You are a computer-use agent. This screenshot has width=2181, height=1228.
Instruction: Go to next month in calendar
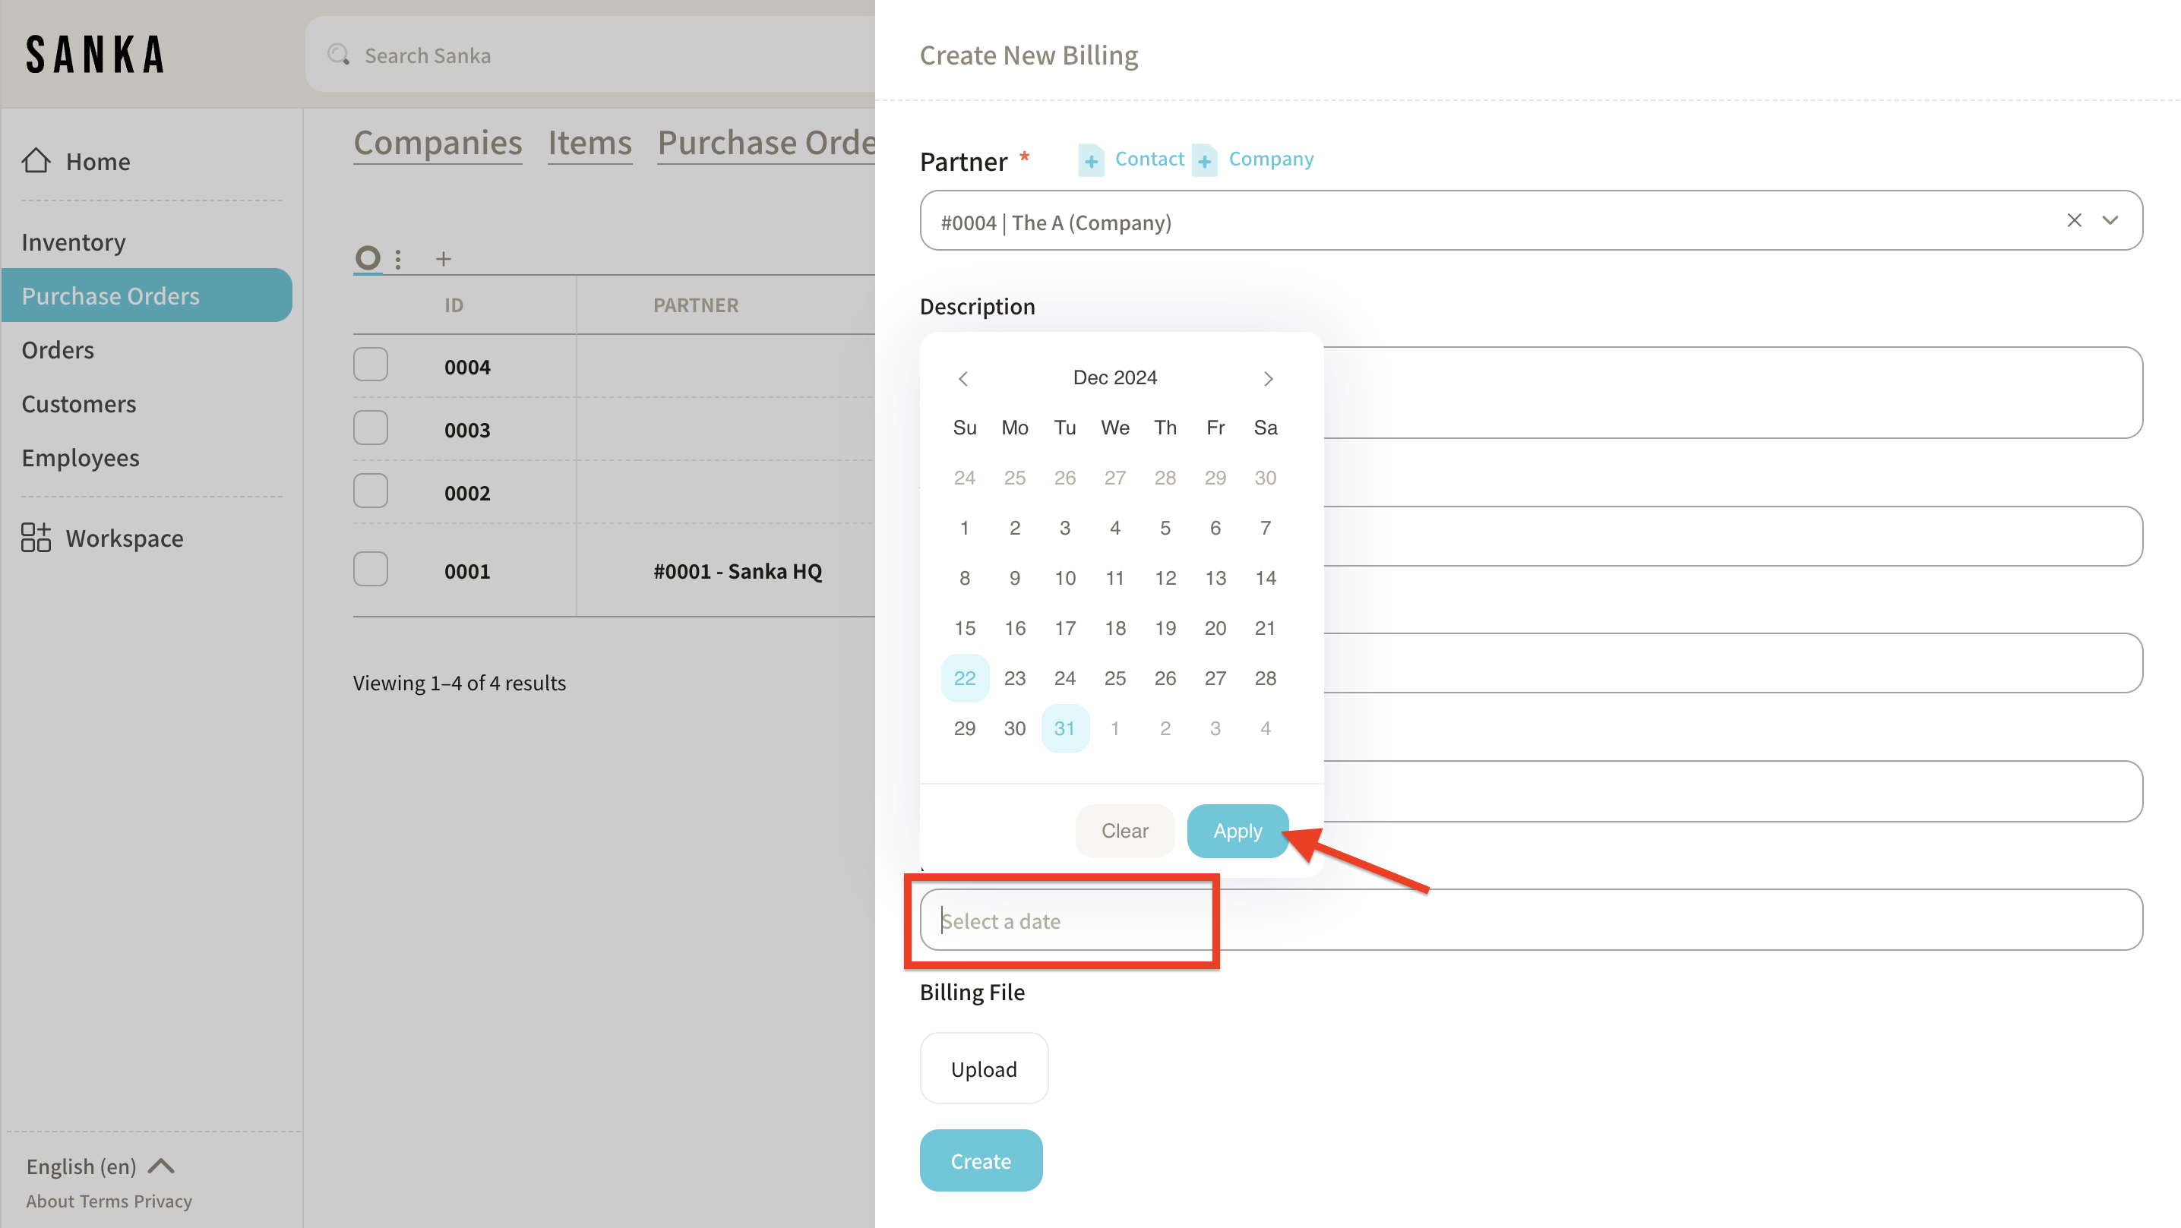pos(1267,378)
